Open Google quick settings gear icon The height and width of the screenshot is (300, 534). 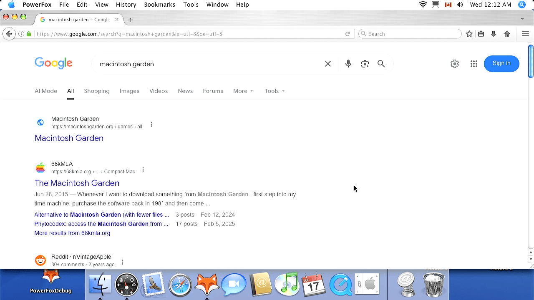455,64
